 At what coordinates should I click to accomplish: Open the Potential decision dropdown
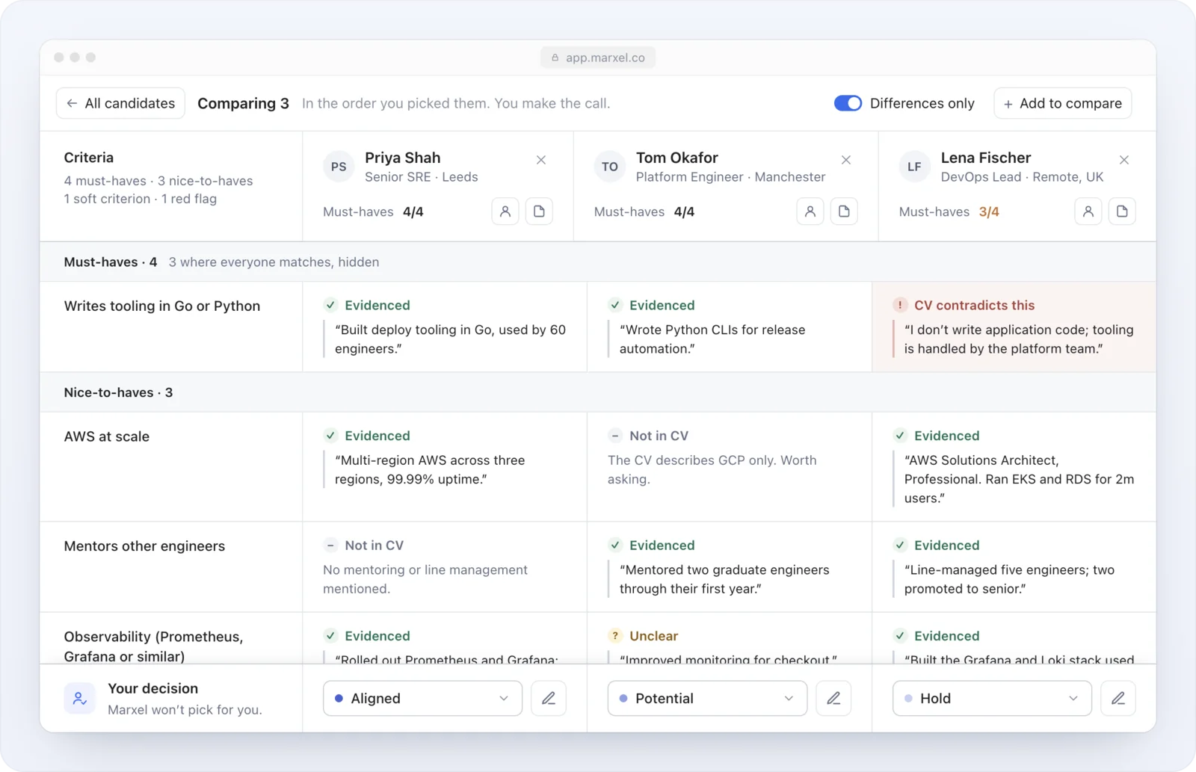point(707,698)
